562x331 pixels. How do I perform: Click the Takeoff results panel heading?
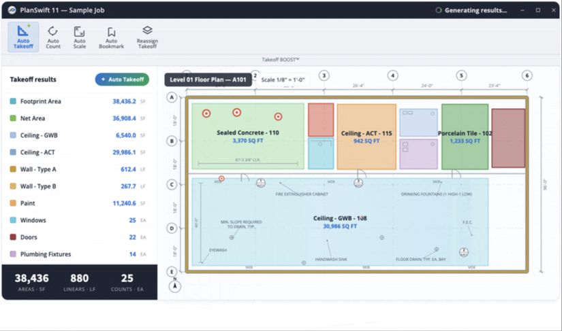click(x=33, y=80)
